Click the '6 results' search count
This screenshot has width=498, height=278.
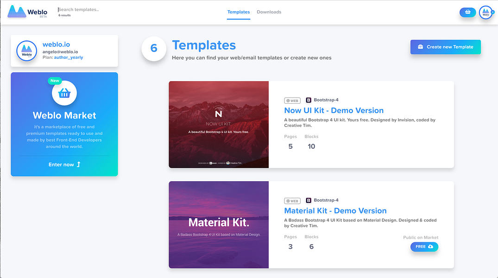pyautogui.click(x=64, y=15)
